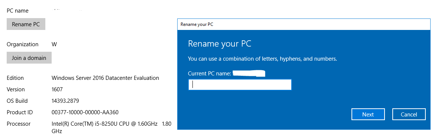The image size is (441, 139).
Task: Focus the new PC name text field
Action: [x=240, y=85]
